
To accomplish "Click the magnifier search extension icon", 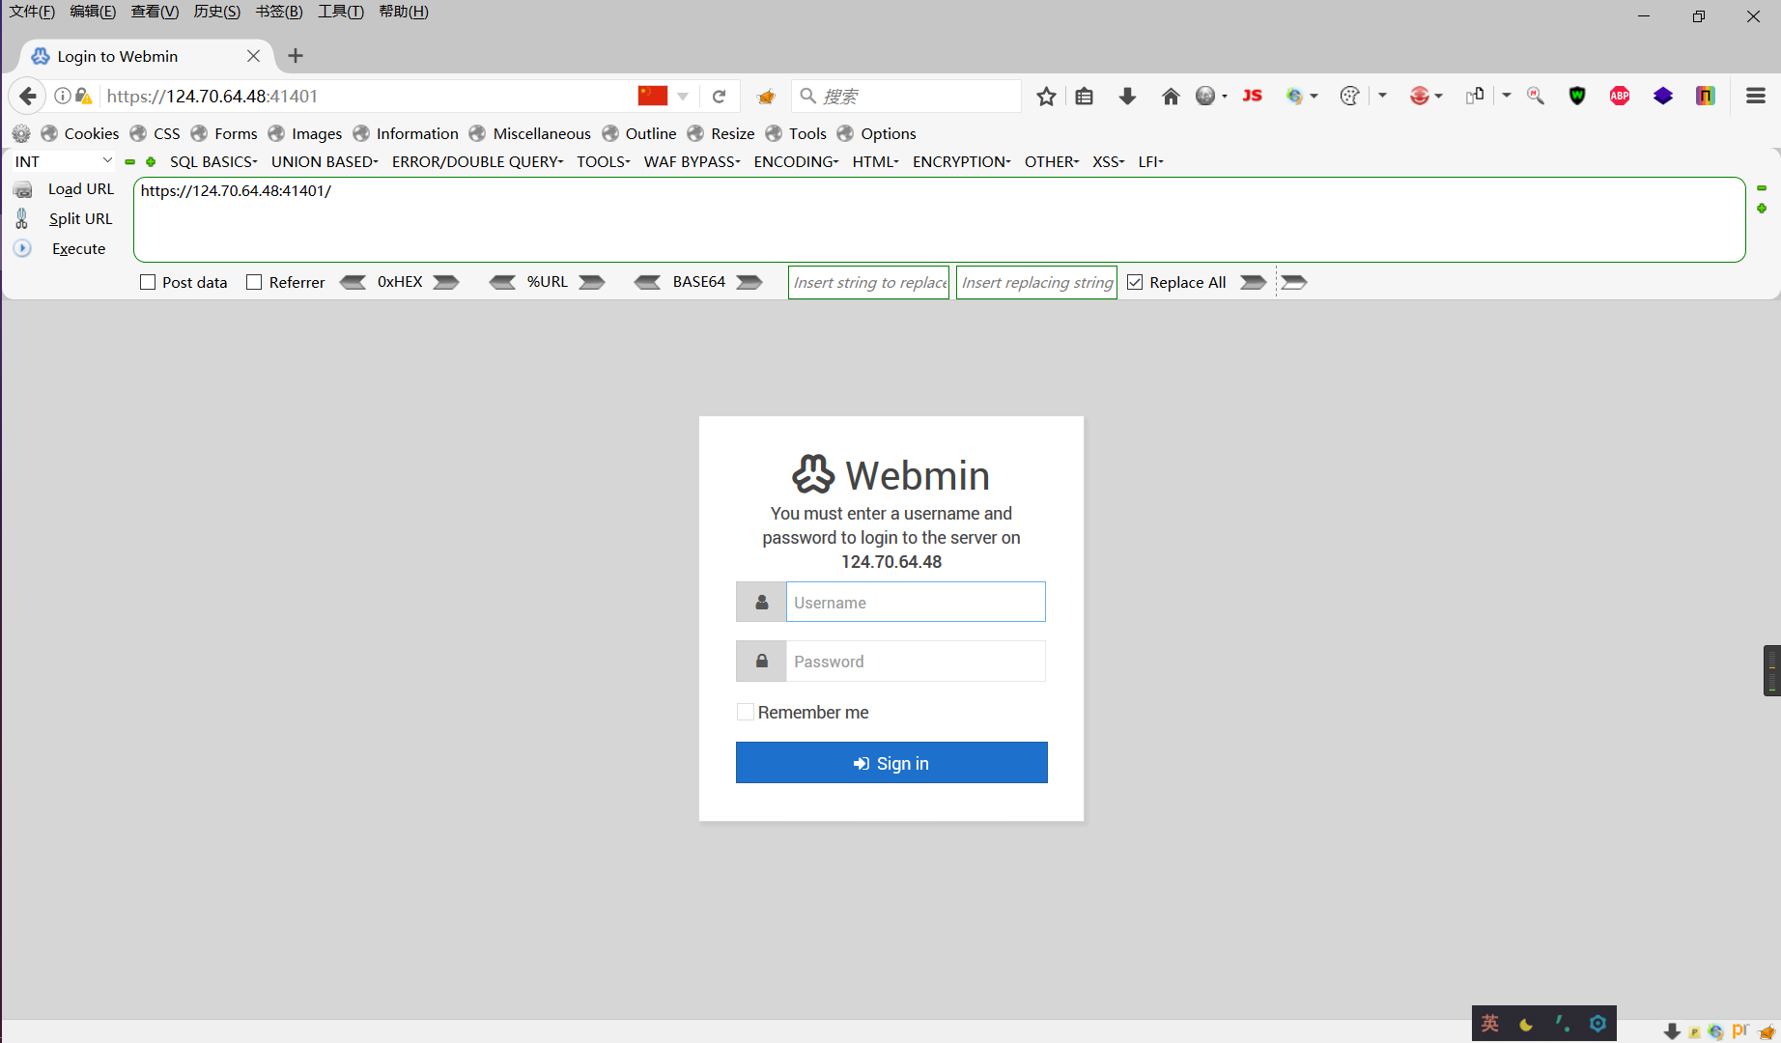I will [1536, 96].
